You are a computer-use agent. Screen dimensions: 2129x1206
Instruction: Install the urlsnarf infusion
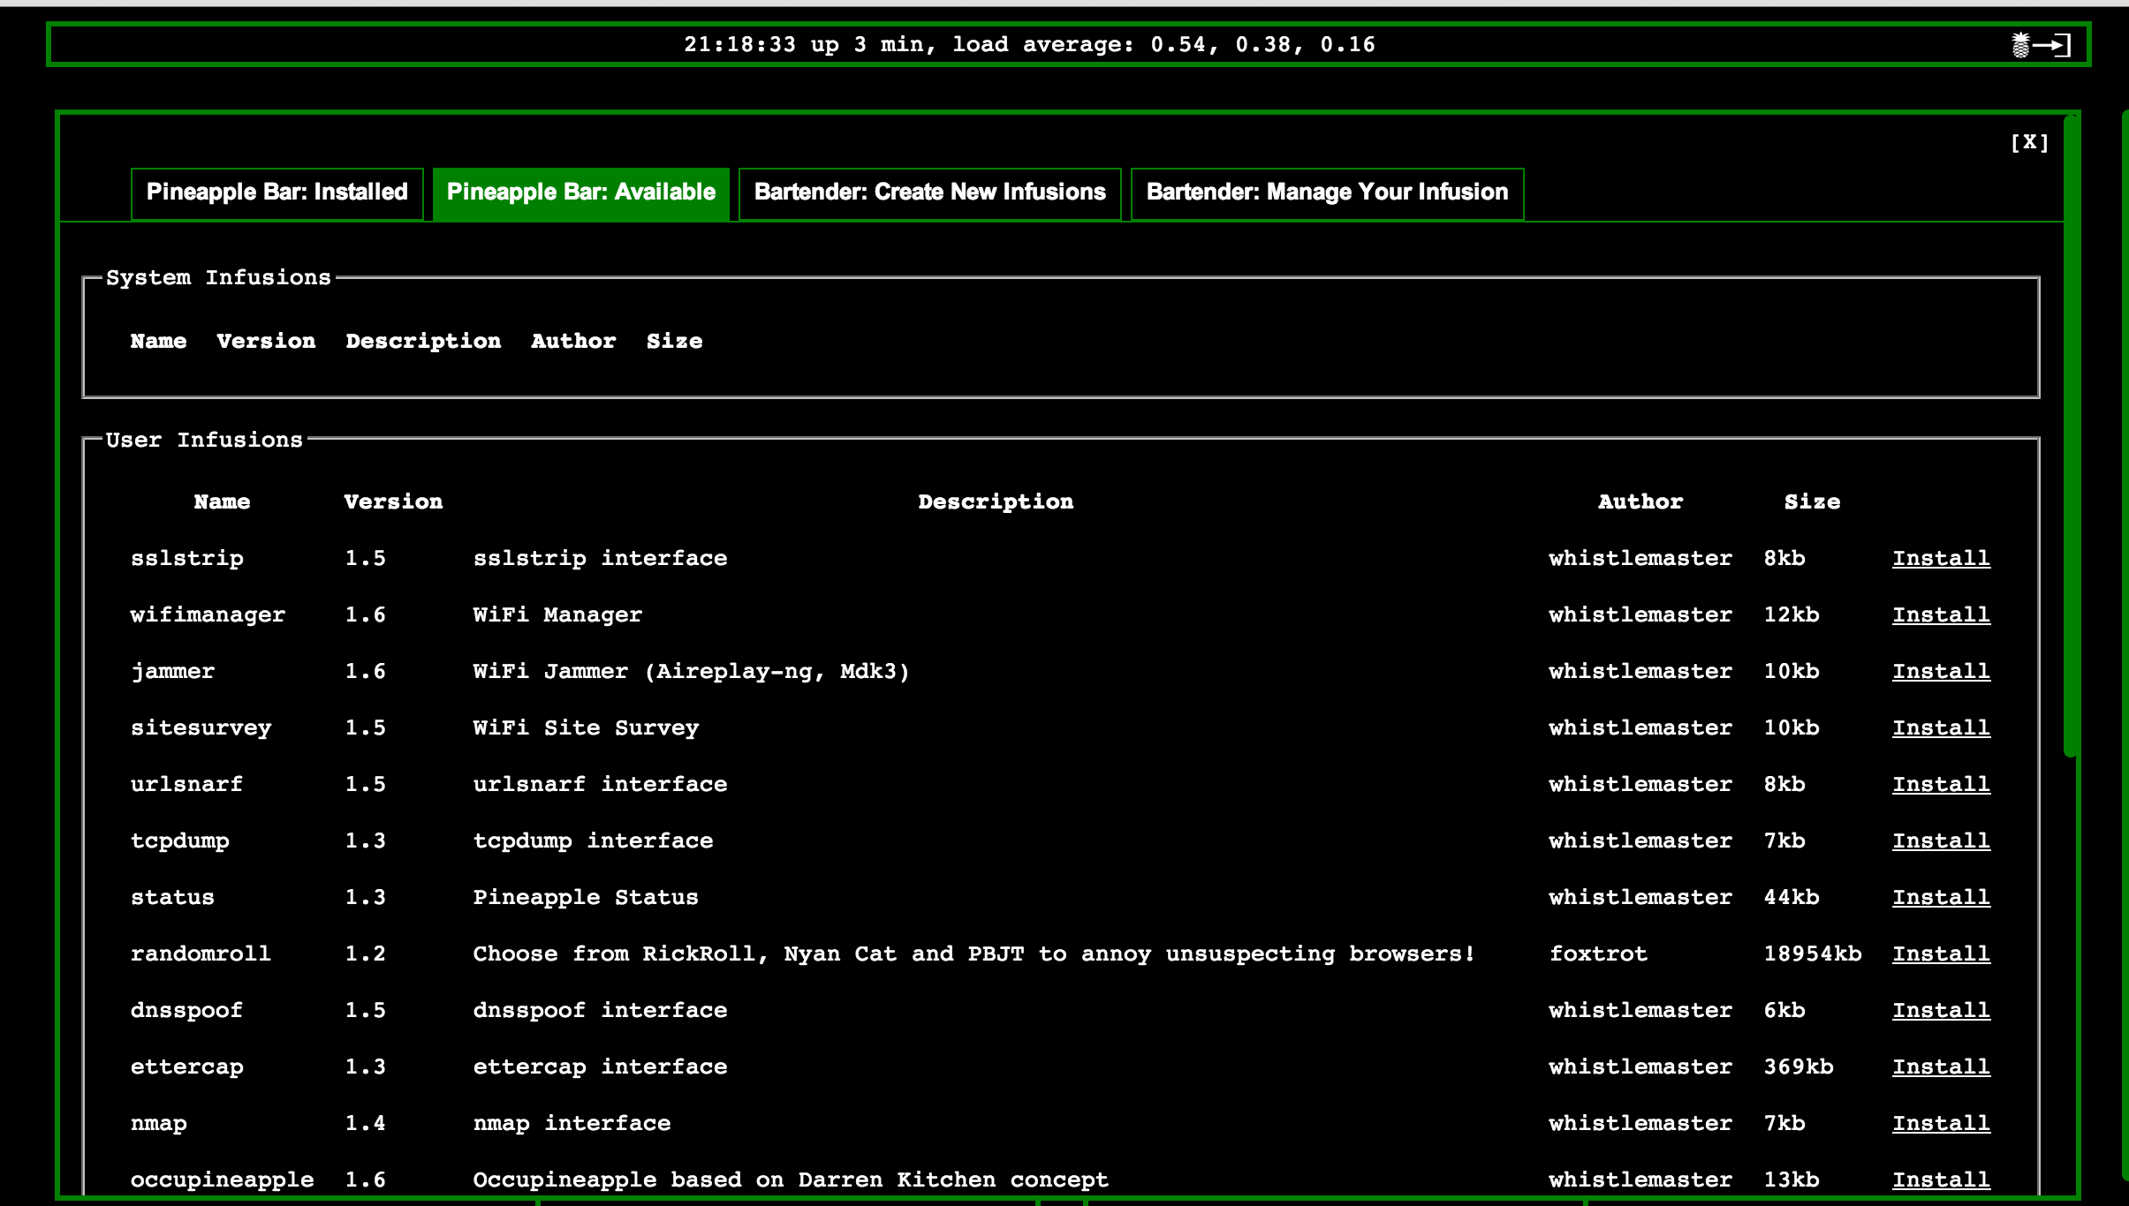tap(1941, 785)
